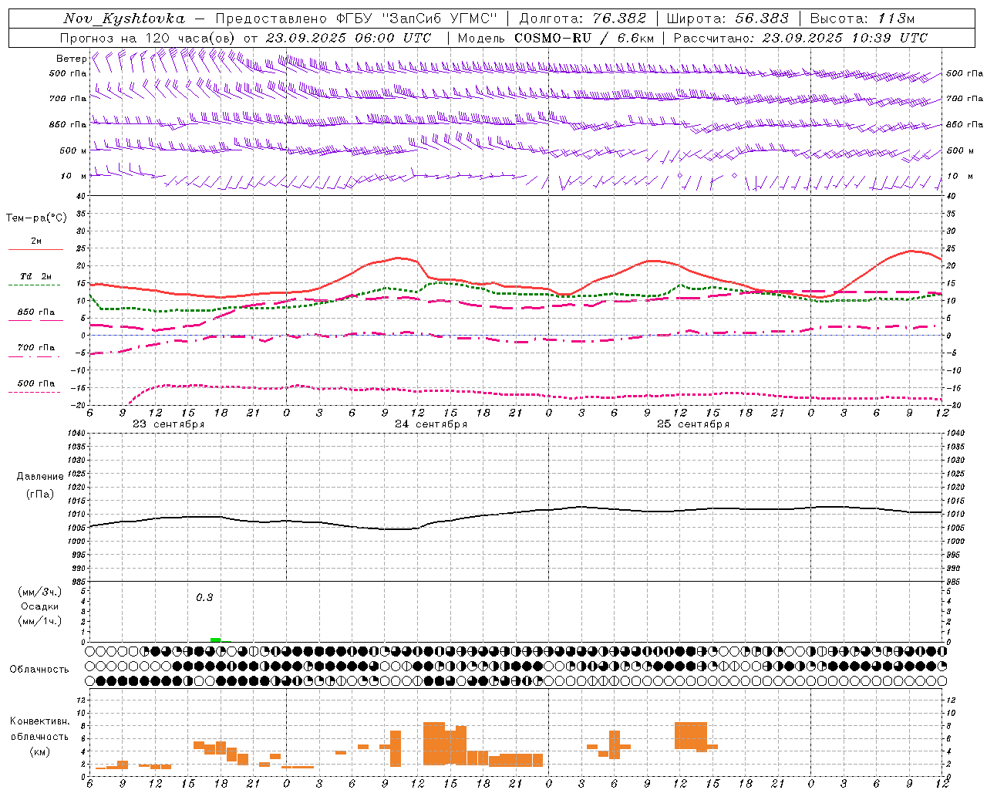Click the dashed line sample under Td 2м

pos(34,285)
